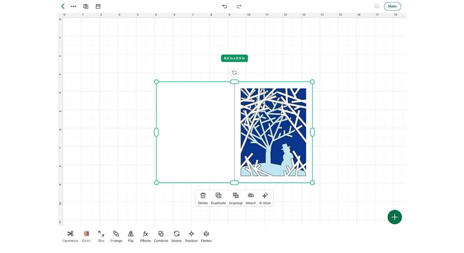Click the copy/paste clipboard icon
The image size is (464, 253).
click(86, 6)
